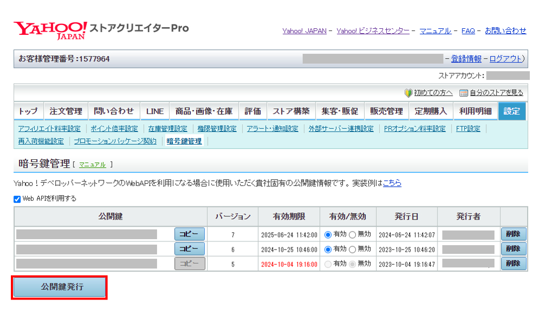This screenshot has height=318, width=551.
Task: Select 無効 radio for version 5 key
Action: (353, 264)
